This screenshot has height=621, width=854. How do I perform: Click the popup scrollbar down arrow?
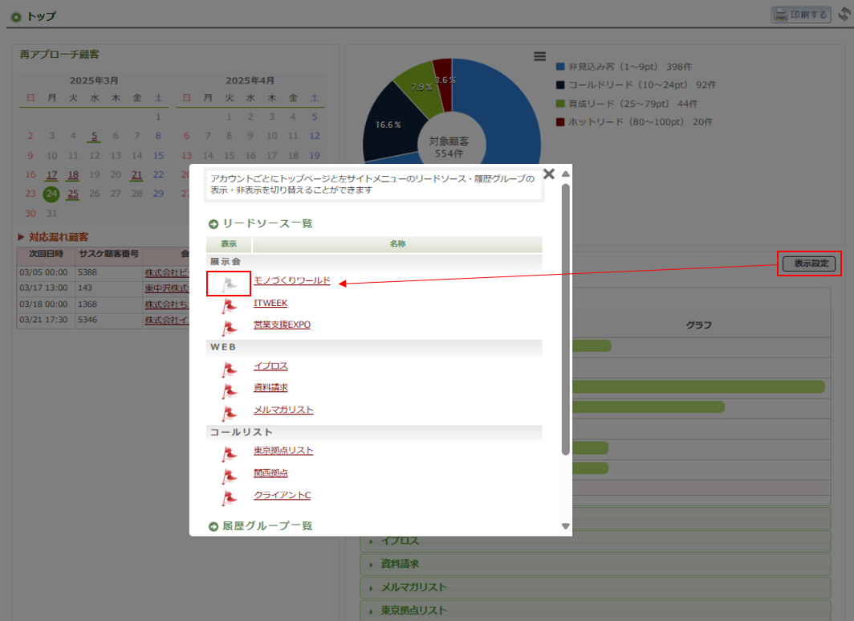[566, 526]
